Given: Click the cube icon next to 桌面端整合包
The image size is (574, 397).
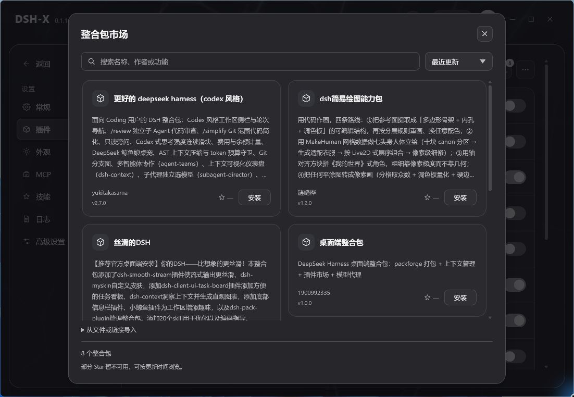Looking at the screenshot, I should pos(306,242).
